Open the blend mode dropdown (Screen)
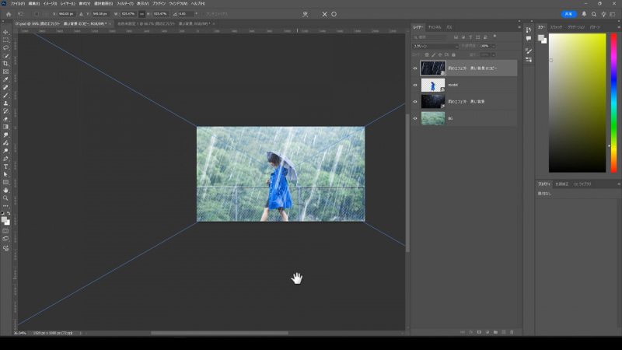Image resolution: width=622 pixels, height=350 pixels. (435, 46)
